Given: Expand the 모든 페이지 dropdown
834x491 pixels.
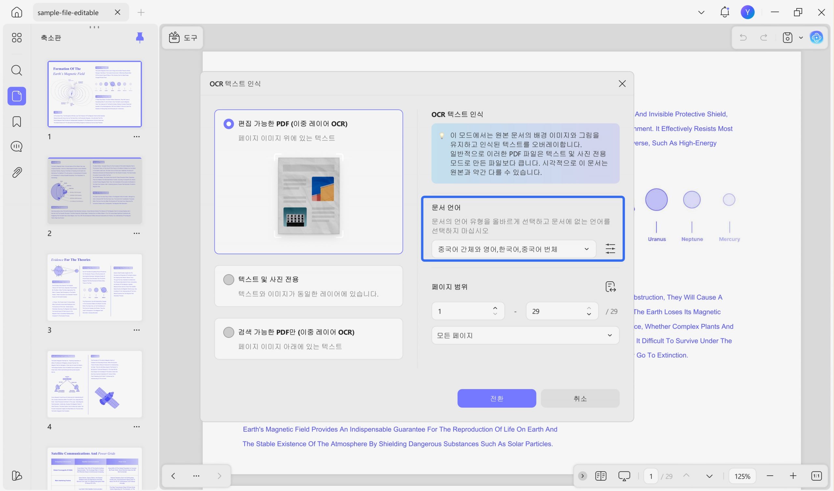Looking at the screenshot, I should [525, 335].
